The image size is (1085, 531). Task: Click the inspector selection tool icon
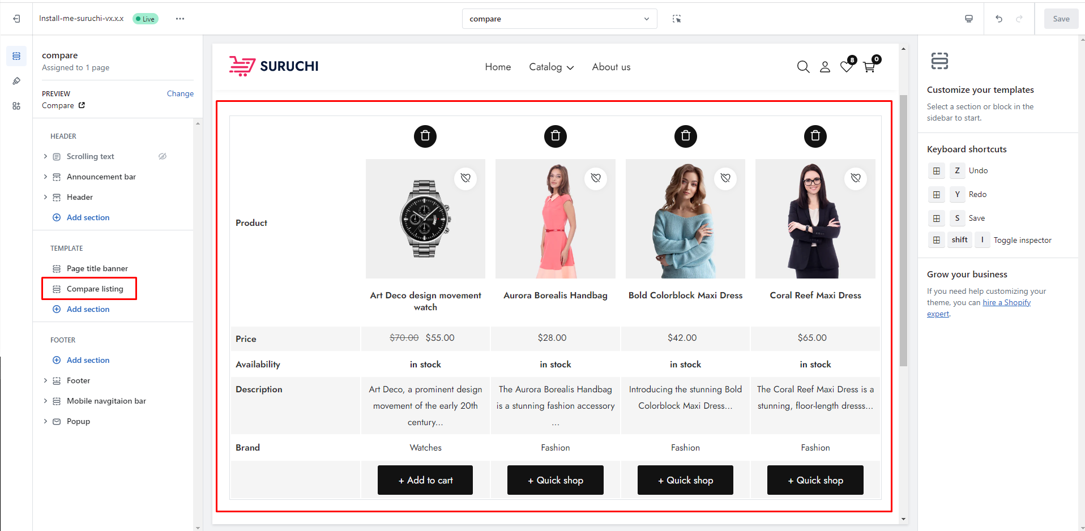(677, 19)
